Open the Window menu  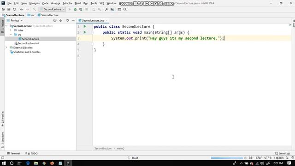click(x=112, y=3)
